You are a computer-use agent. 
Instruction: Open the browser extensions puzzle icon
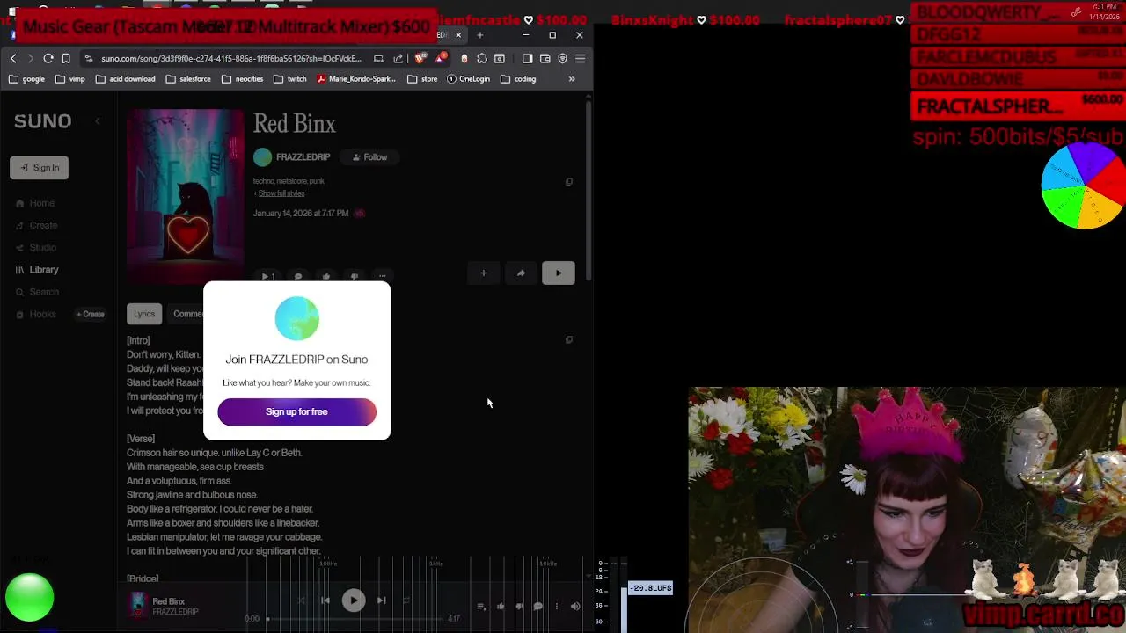point(482,58)
